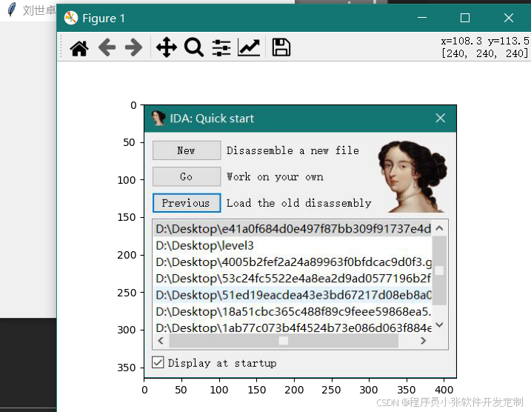Close the IDA Quick start dialog

(x=440, y=118)
